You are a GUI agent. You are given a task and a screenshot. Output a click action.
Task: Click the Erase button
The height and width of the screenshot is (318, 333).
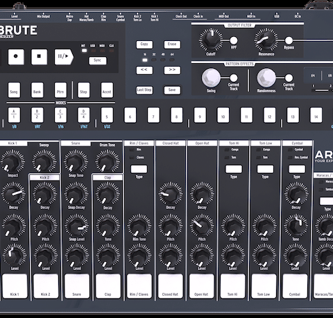(x=172, y=44)
